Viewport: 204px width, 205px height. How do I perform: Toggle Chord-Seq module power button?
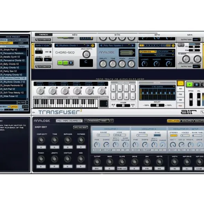click(x=93, y=45)
